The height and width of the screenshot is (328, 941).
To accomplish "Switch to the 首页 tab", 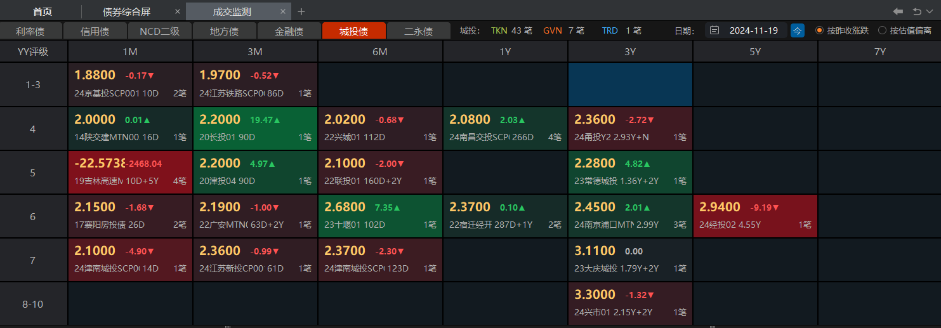I will [42, 11].
